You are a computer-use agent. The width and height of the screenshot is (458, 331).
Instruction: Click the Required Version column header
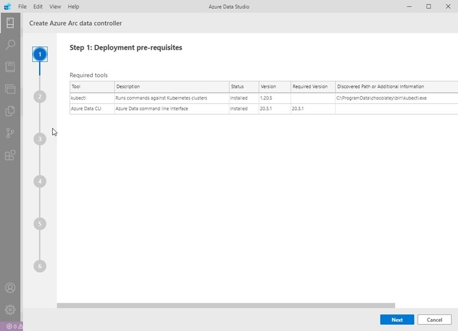coord(313,87)
